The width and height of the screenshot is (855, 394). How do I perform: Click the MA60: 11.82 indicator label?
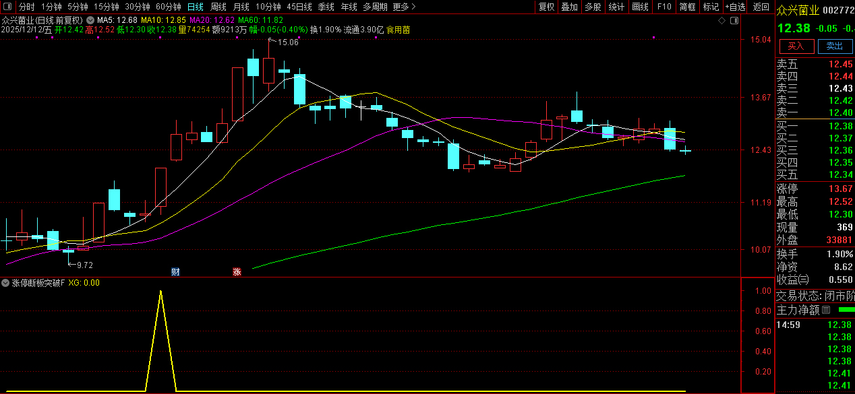pyautogui.click(x=261, y=20)
